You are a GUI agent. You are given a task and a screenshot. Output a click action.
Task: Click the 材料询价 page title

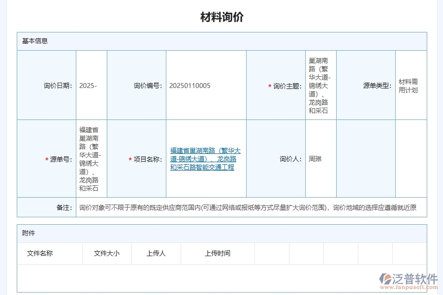click(x=222, y=17)
